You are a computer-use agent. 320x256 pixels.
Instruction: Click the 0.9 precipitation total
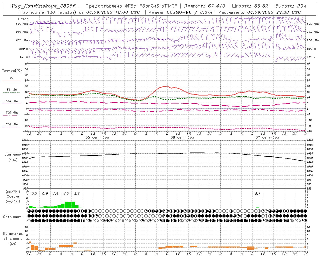coord(45,194)
